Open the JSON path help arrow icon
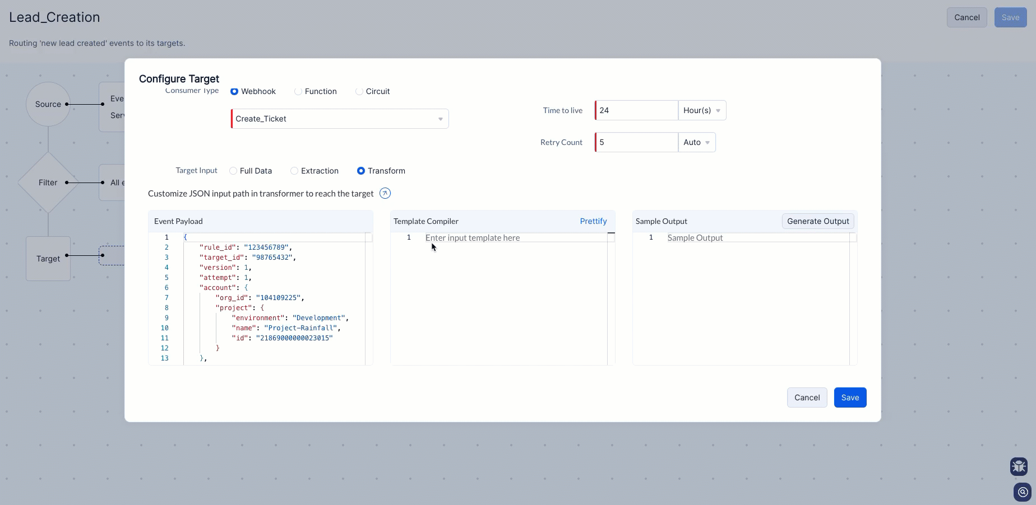The width and height of the screenshot is (1036, 505). coord(385,193)
